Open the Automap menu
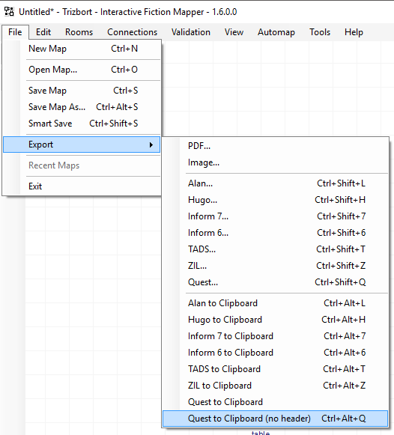The height and width of the screenshot is (435, 394). [276, 32]
